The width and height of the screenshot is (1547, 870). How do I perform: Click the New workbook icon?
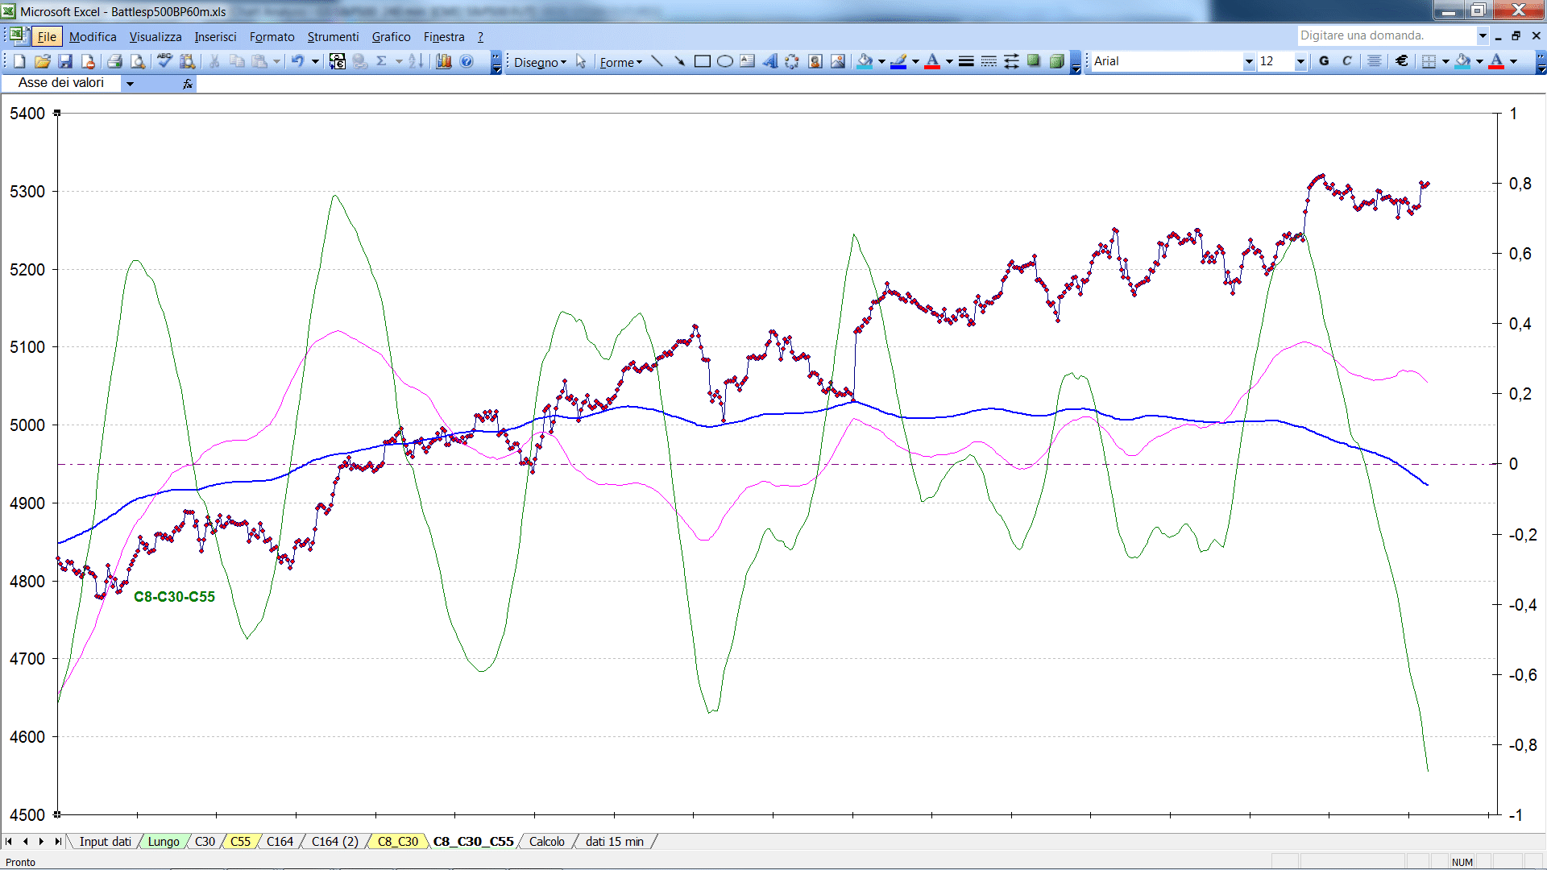pos(19,61)
